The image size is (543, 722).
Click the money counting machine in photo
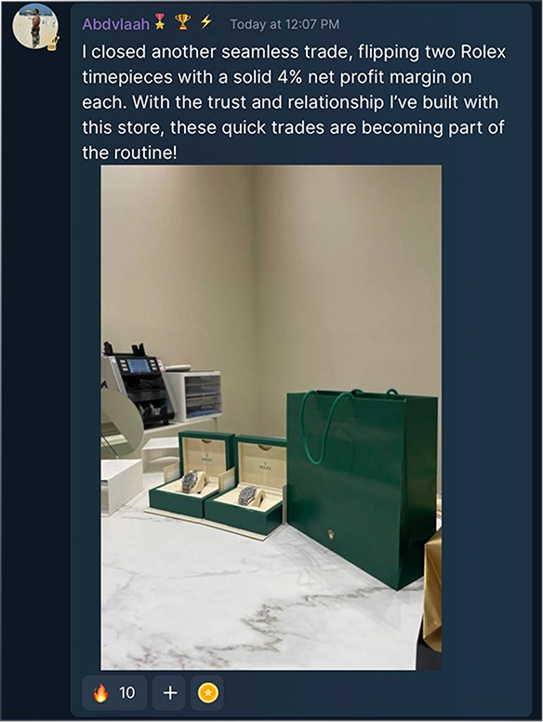click(x=137, y=383)
